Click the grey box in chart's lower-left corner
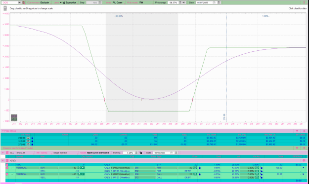The width and height of the screenshot is (309, 184). (14, 117)
